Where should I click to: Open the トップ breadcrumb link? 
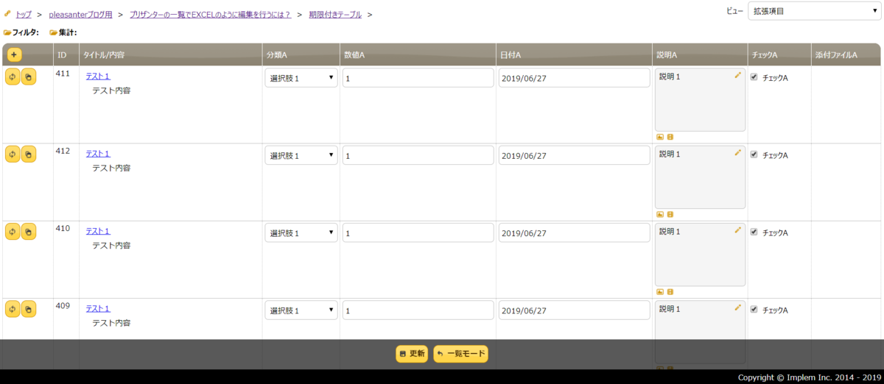click(24, 15)
